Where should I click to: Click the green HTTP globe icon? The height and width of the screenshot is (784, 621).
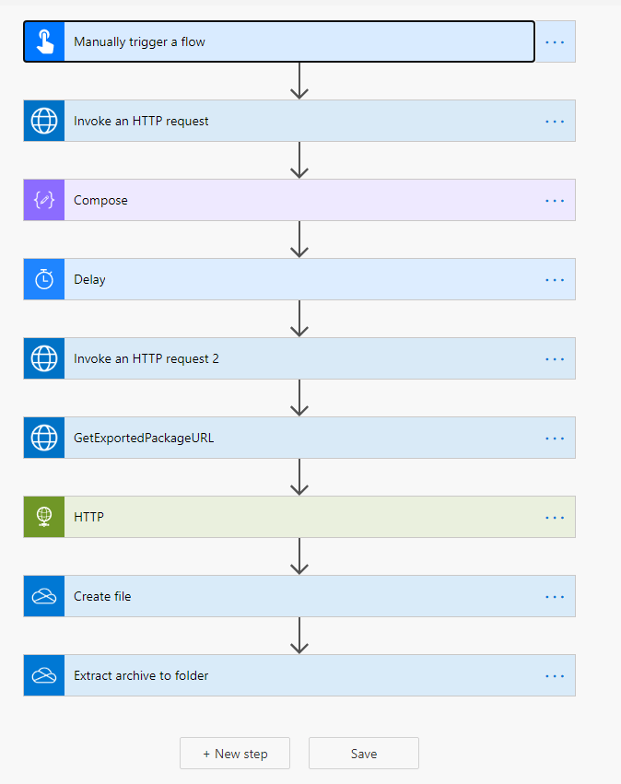point(44,517)
